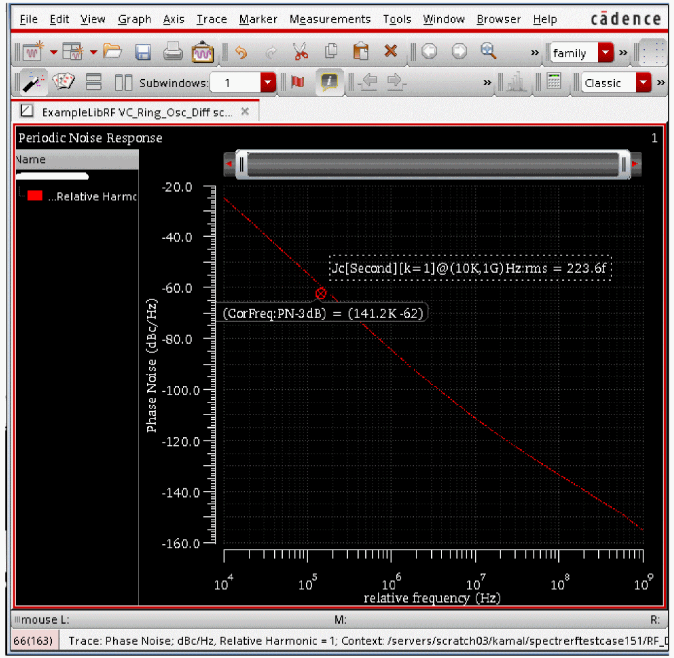Click the red X Delete icon
674x658 pixels.
click(x=391, y=51)
